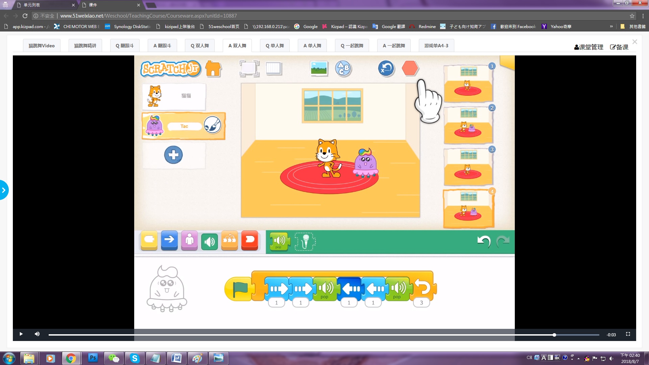The width and height of the screenshot is (649, 365).
Task: Expand the blue side panel arrow
Action: [x=4, y=190]
